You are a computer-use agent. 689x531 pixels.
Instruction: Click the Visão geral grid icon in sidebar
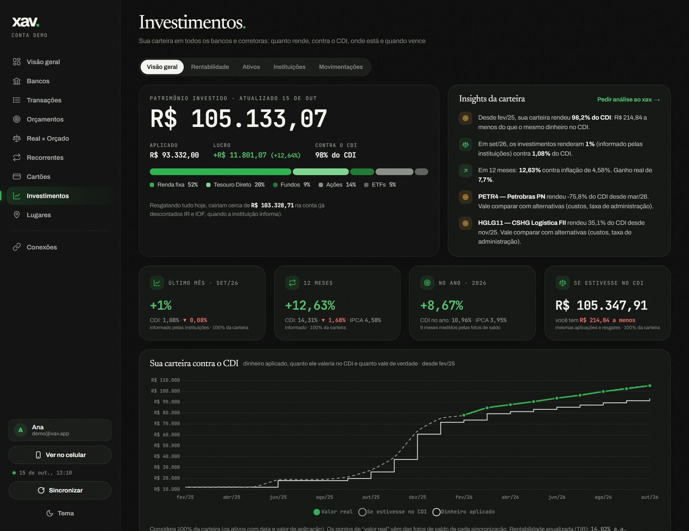tap(17, 62)
